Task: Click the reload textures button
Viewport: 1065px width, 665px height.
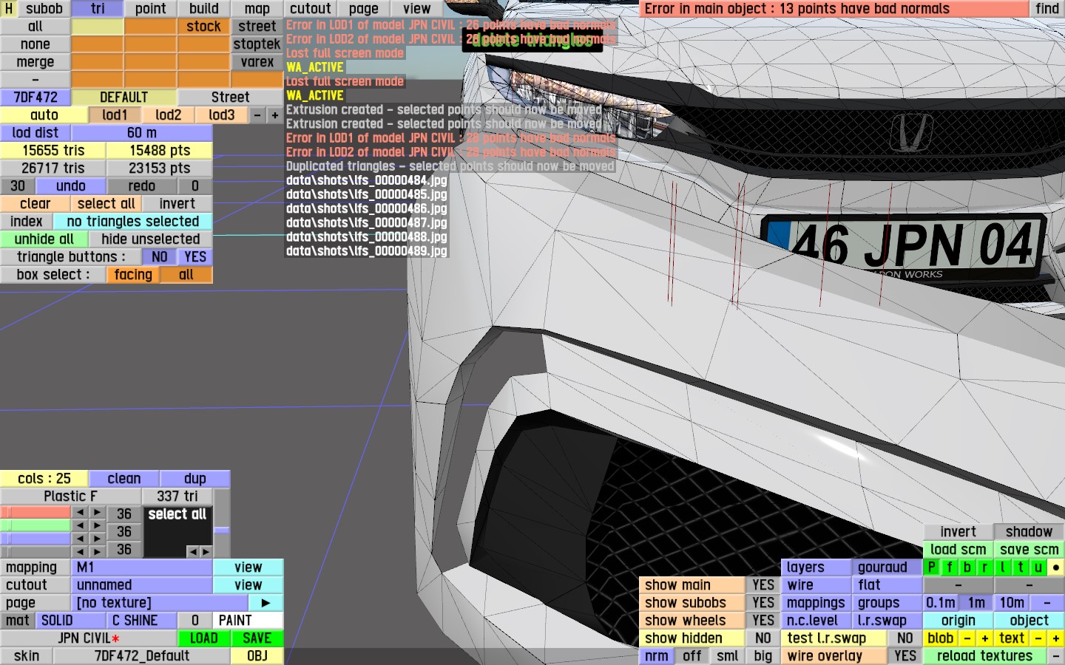Action: tap(984, 656)
